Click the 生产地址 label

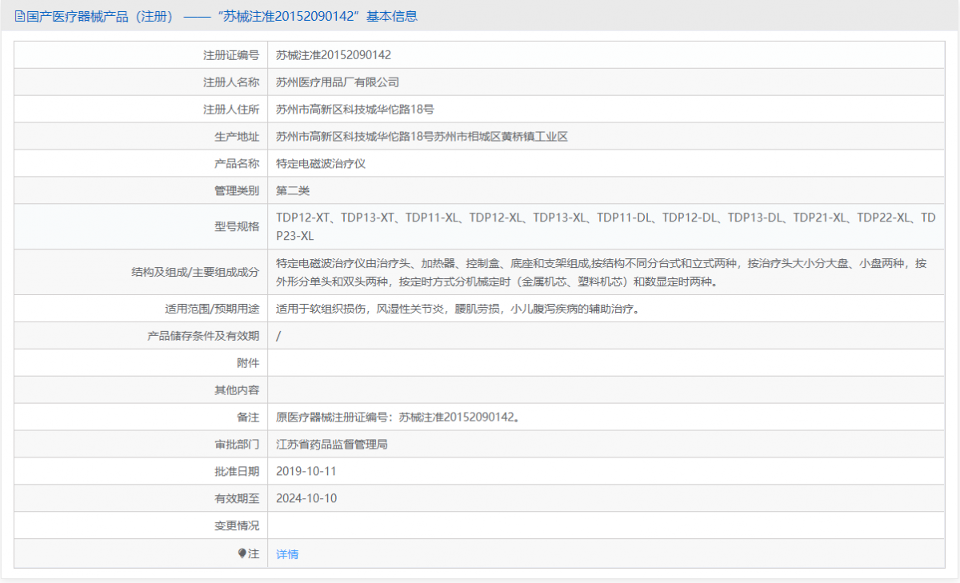[237, 137]
